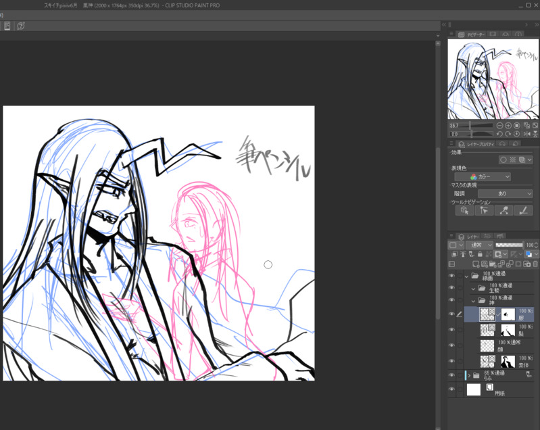Screen dimensions: 540x430
Task: Apply the tone effect (dot grid icon) in Layer Property
Action: pyautogui.click(x=513, y=160)
